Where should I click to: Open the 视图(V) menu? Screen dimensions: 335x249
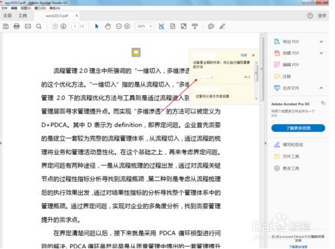point(26,8)
